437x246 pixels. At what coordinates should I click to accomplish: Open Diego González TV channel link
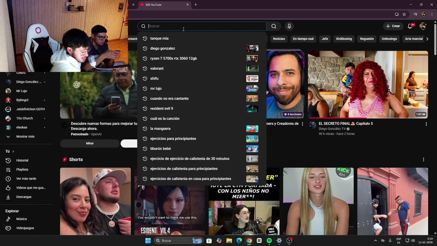332,129
